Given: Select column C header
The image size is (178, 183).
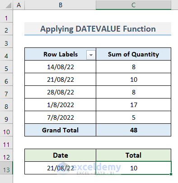Looking at the screenshot, I should coord(133,5).
